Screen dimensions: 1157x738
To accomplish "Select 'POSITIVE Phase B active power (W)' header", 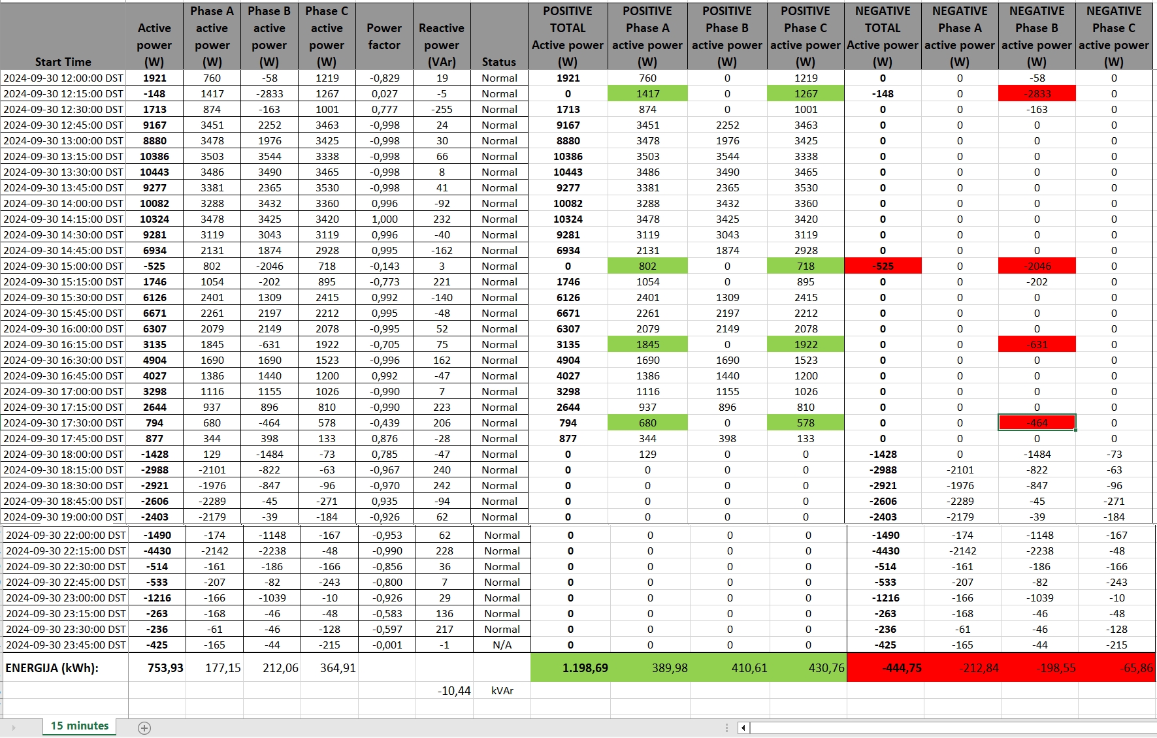I will pos(727,36).
